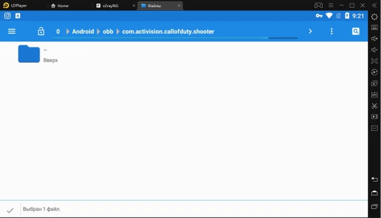Image resolution: width=381 pixels, height=218 pixels.
Task: Collapse the LDPlayer side toolbar
Action: click(374, 6)
